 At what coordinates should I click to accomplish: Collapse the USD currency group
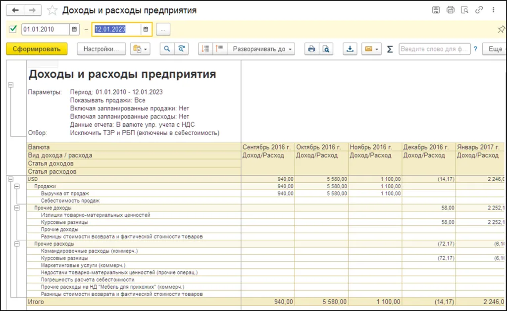10,179
